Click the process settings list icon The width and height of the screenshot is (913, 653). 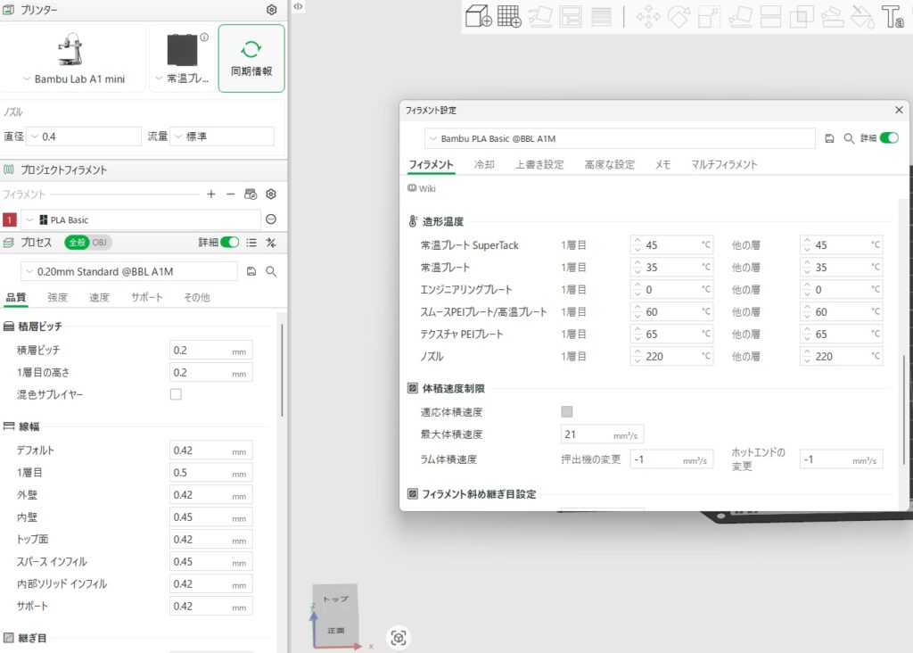251,243
